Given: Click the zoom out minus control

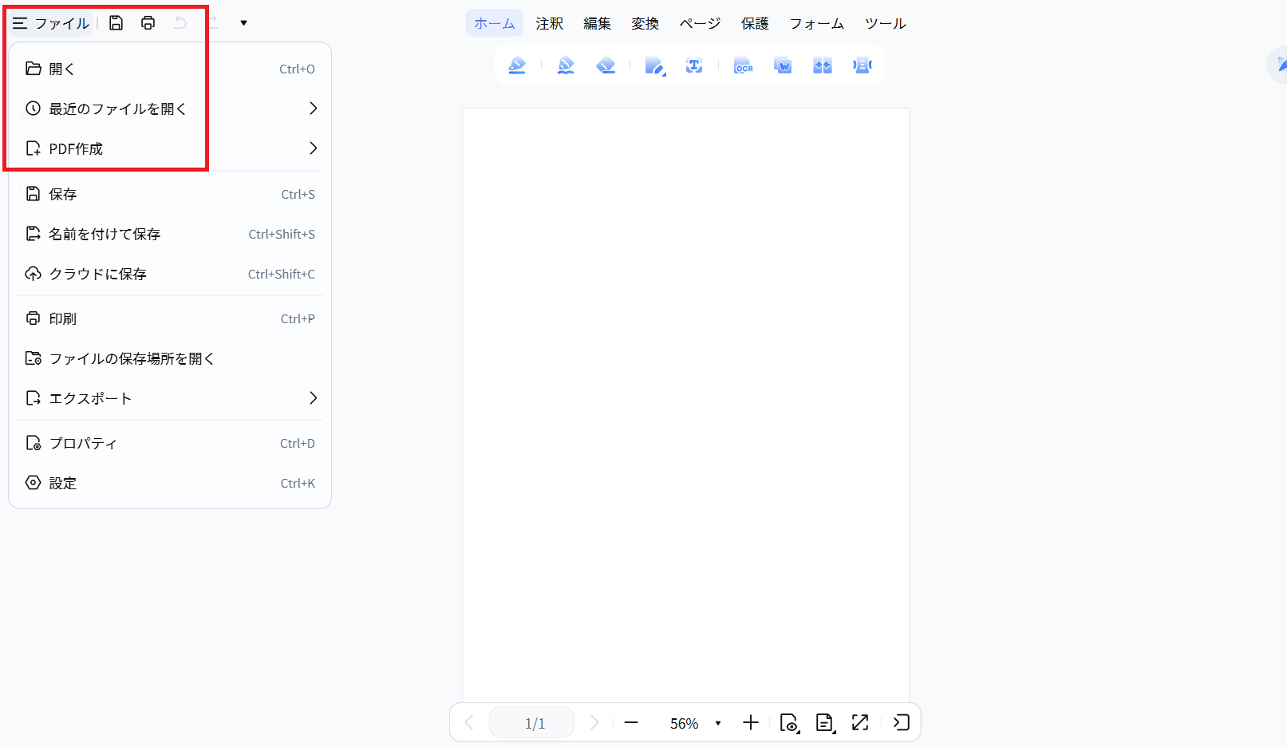Looking at the screenshot, I should 630,722.
